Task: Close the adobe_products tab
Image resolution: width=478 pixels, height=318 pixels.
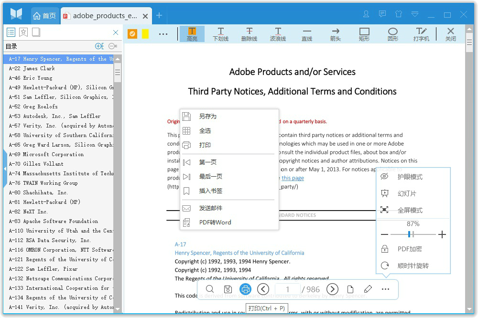Action: tap(145, 16)
